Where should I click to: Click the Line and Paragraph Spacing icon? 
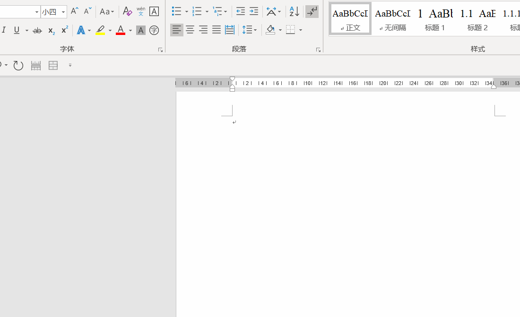click(247, 30)
